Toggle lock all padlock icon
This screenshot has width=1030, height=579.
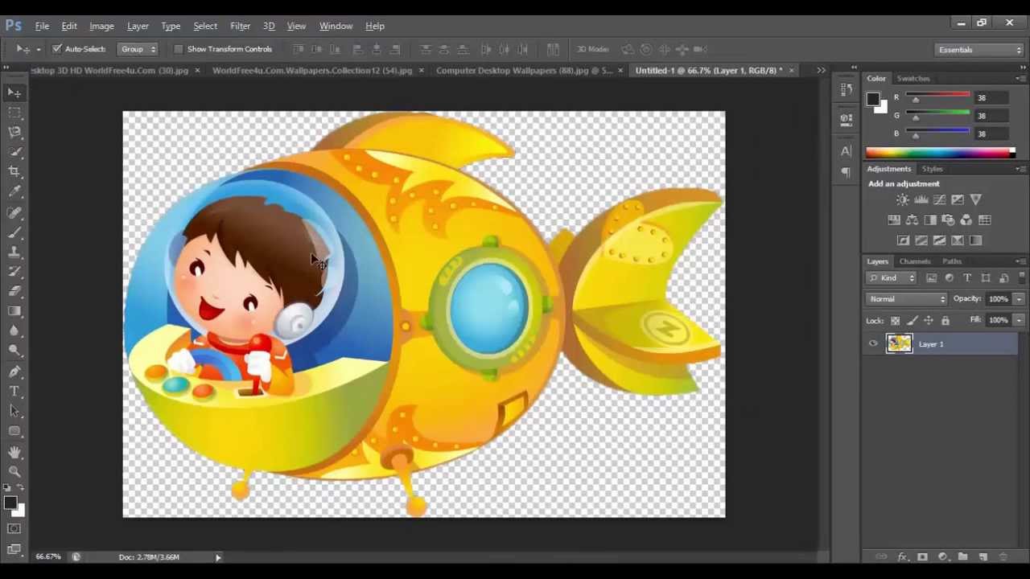pos(946,321)
